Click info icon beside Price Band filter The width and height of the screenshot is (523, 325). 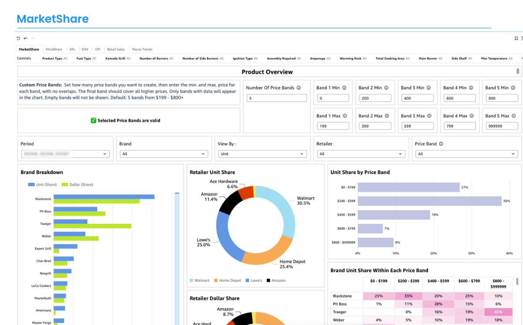[x=441, y=144]
